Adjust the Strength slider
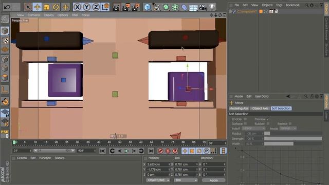Viewport: 329px width, 185px height. 293,138
